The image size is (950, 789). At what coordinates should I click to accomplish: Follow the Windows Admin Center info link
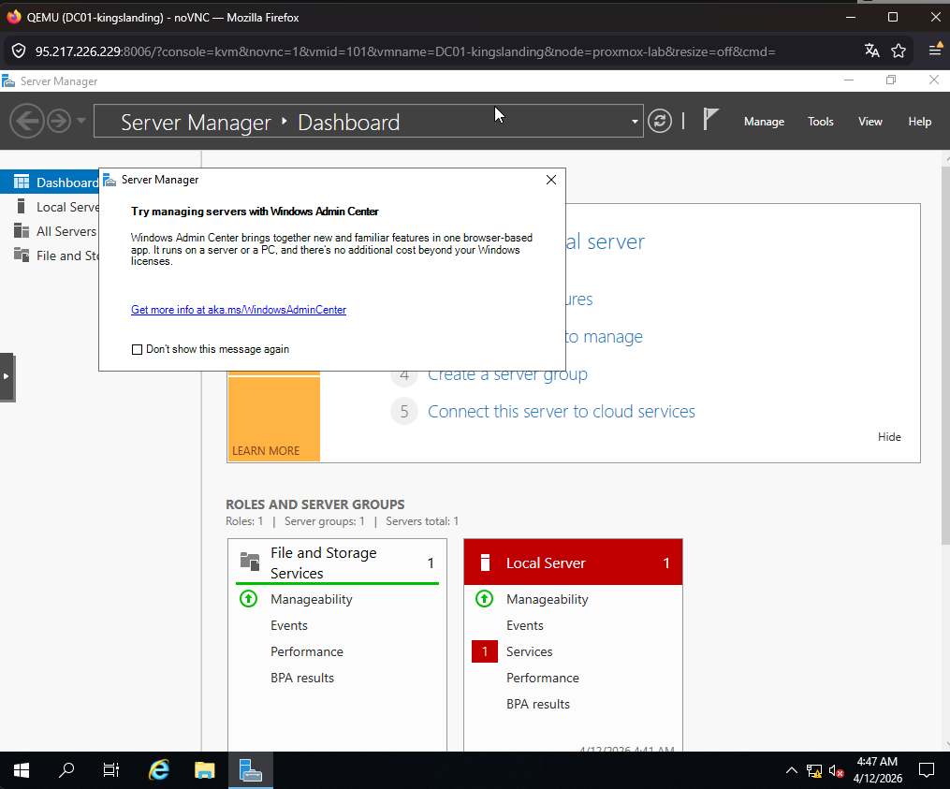[x=237, y=310]
